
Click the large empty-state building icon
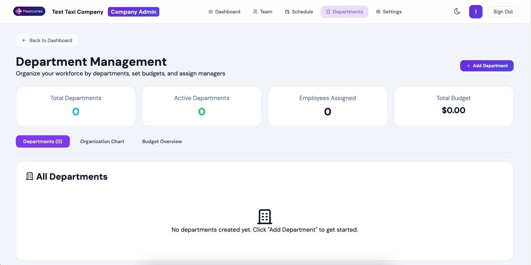tap(265, 217)
